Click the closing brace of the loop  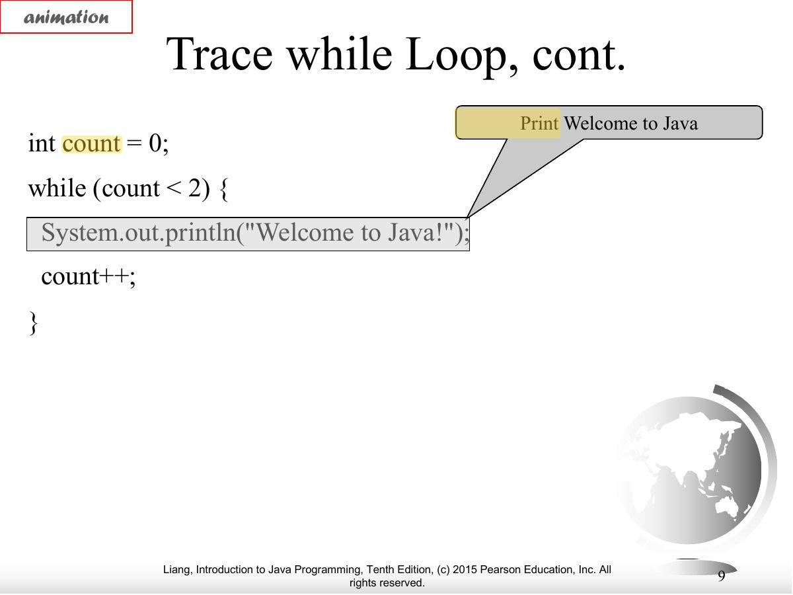pyautogui.click(x=34, y=323)
